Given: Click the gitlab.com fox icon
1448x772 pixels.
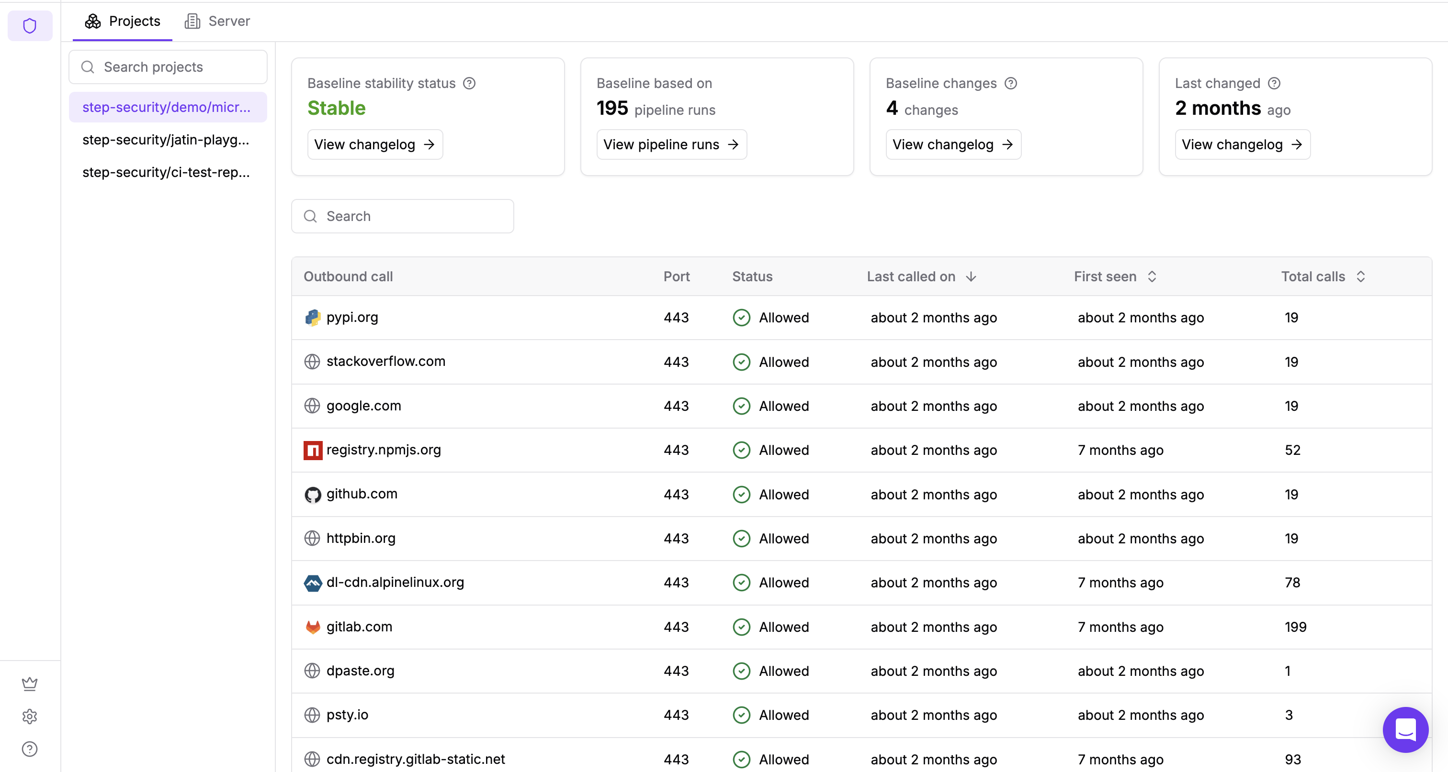Looking at the screenshot, I should point(313,627).
